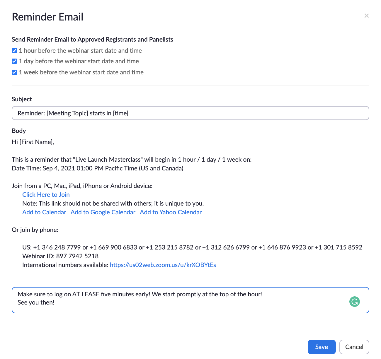This screenshot has height=359, width=381.
Task: Select Add to Yahoo Calendar link
Action: click(x=171, y=212)
